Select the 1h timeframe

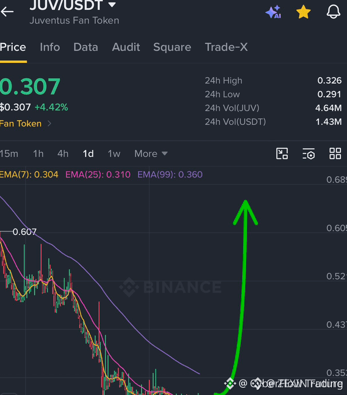38,154
